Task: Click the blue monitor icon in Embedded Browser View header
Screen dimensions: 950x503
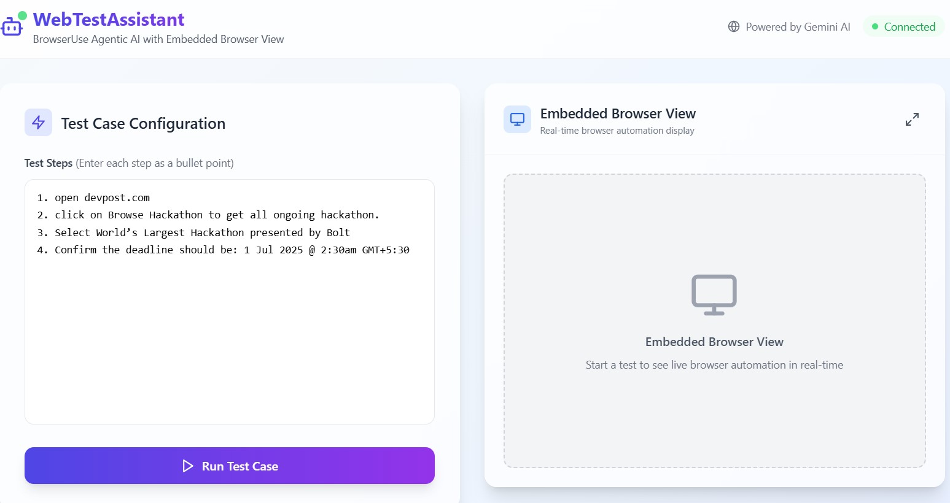Action: [517, 119]
